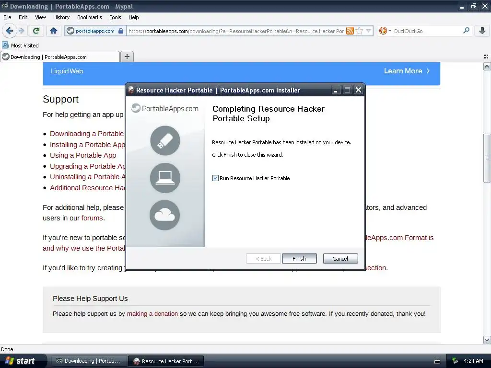Switch to Downloading | Portab... taskbar item
491x368 pixels.
(x=89, y=361)
